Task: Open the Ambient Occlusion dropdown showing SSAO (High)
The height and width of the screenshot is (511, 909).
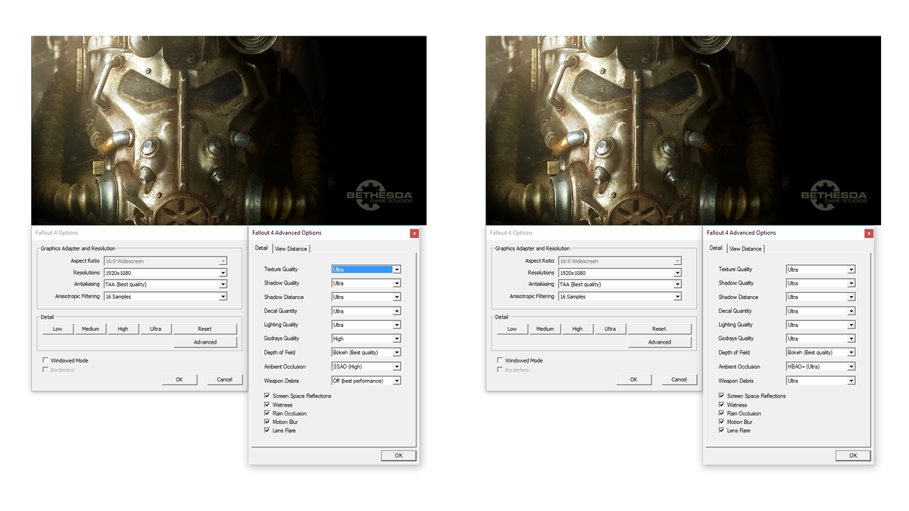Action: pyautogui.click(x=366, y=366)
